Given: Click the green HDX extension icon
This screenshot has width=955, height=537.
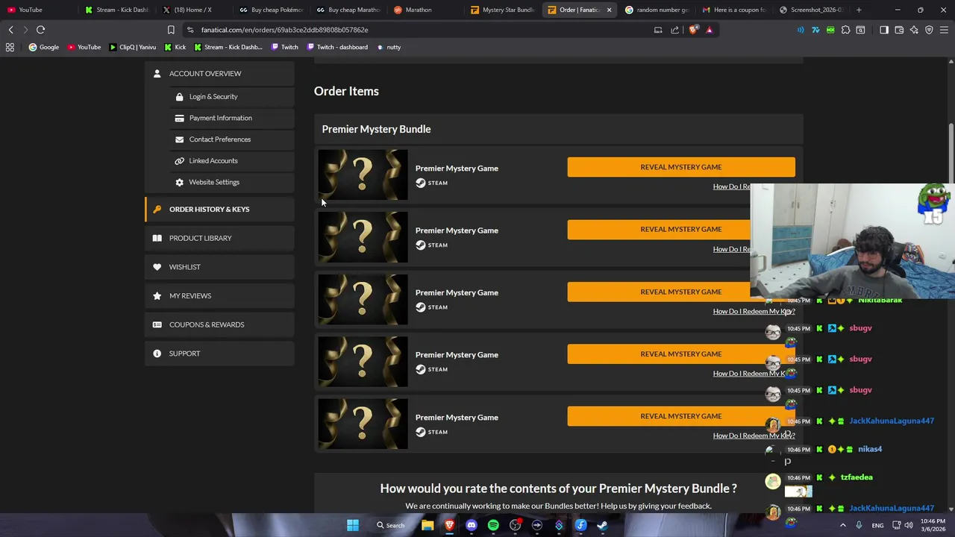Looking at the screenshot, I should [830, 30].
